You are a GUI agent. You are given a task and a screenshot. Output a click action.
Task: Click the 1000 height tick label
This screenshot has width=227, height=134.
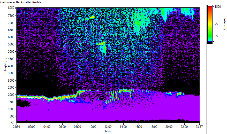(11, 109)
